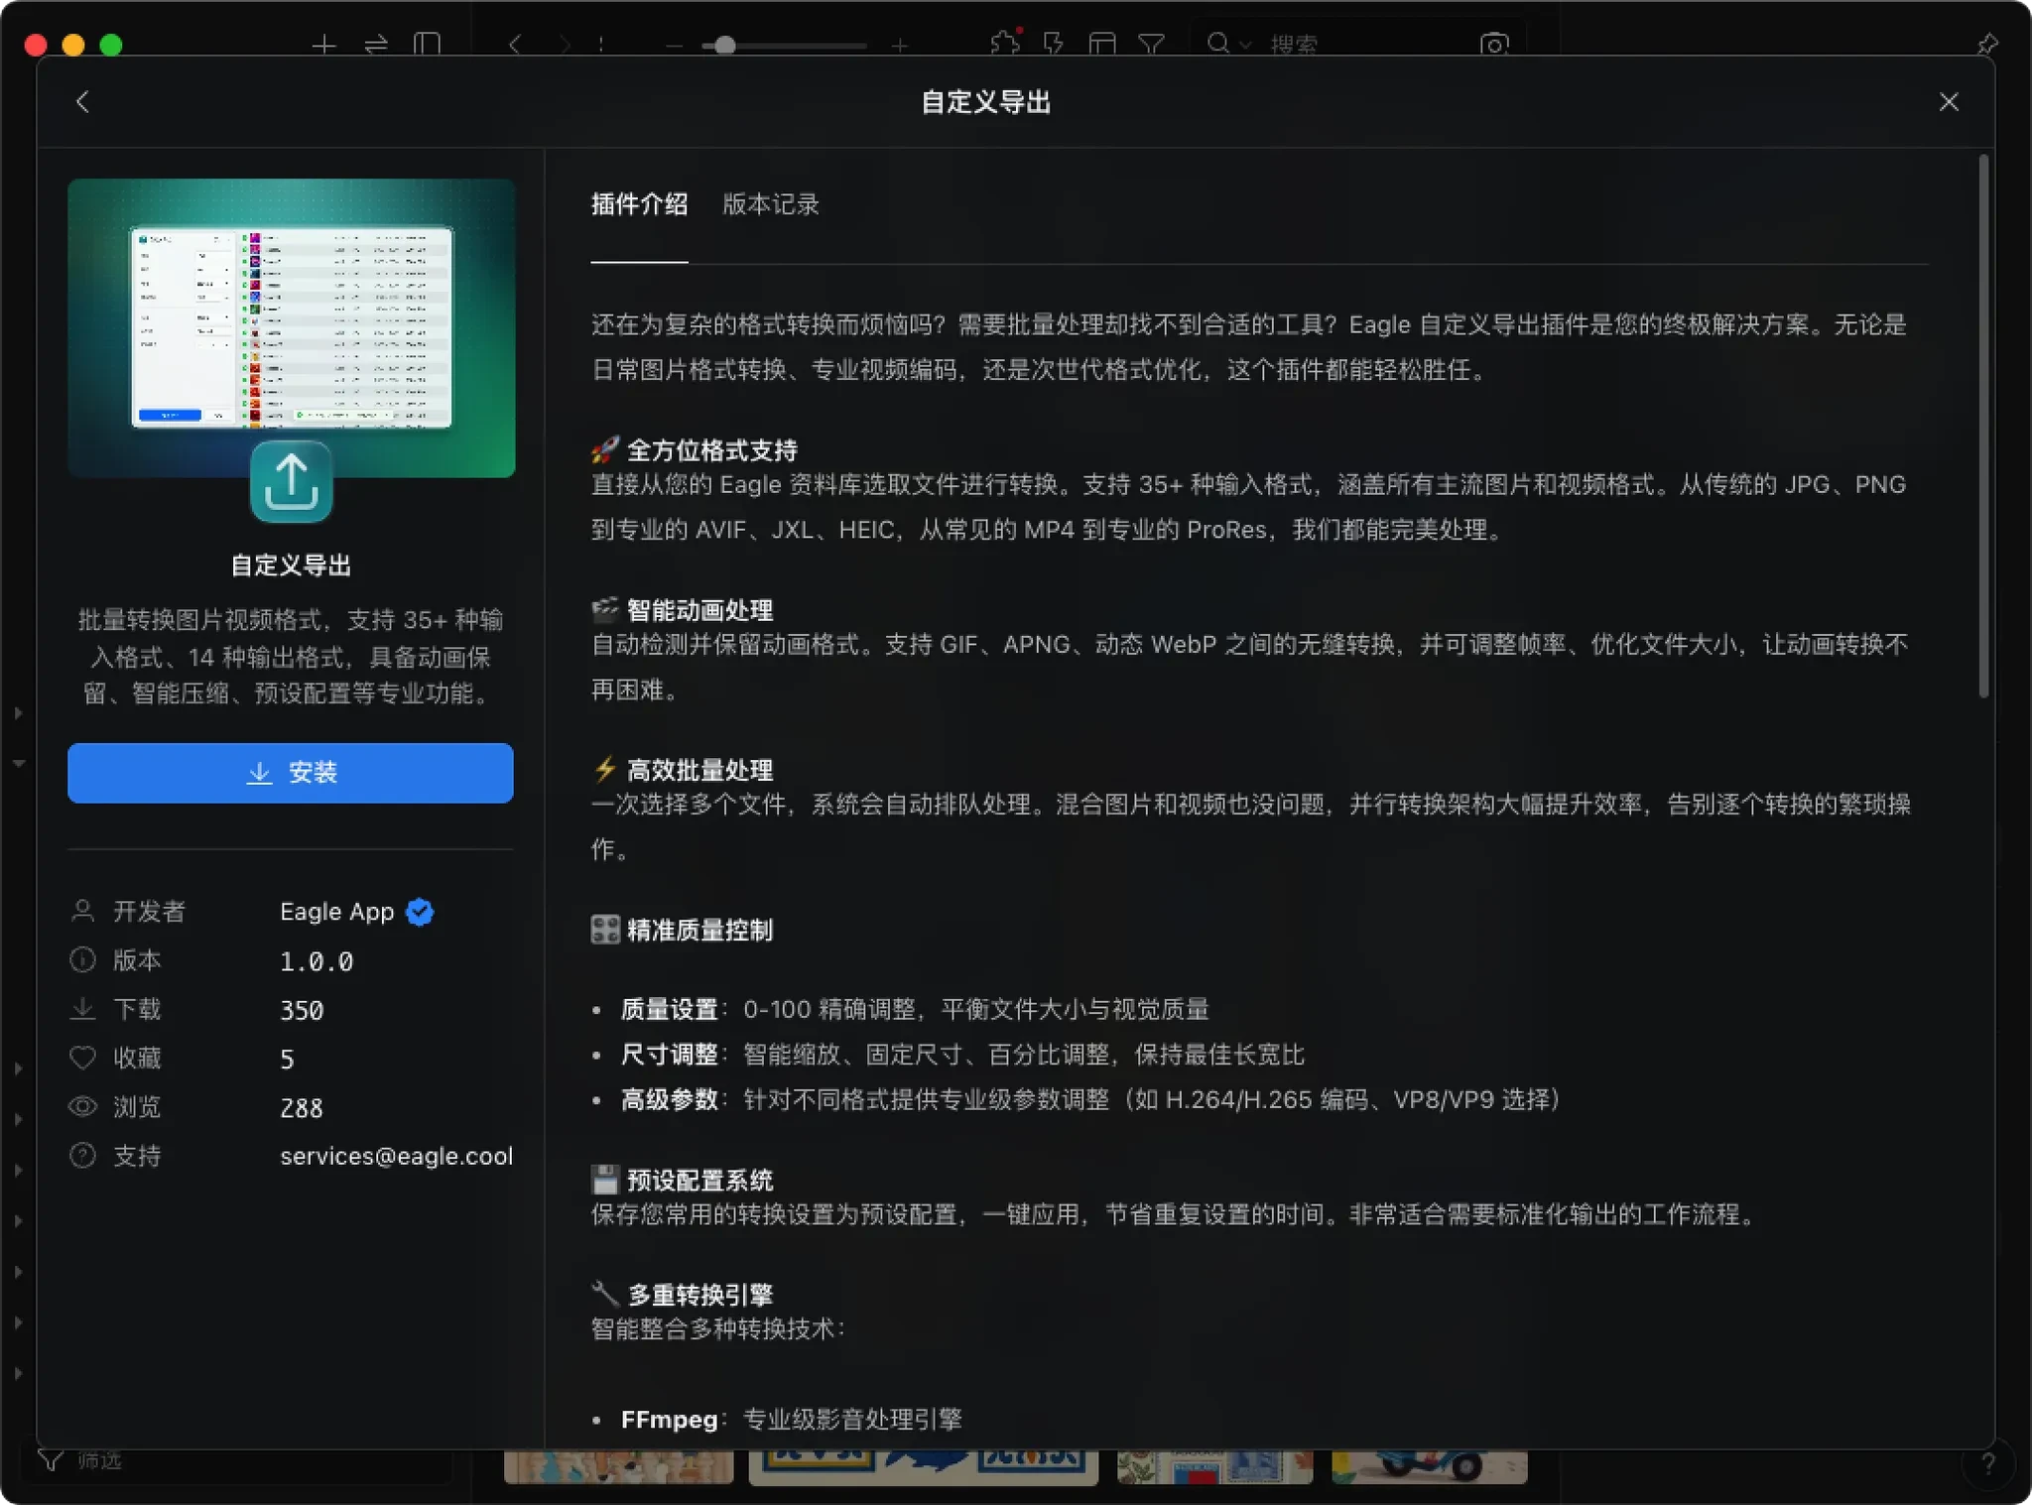2032x1505 pixels.
Task: Click the teal export plugin icon
Action: [291, 481]
